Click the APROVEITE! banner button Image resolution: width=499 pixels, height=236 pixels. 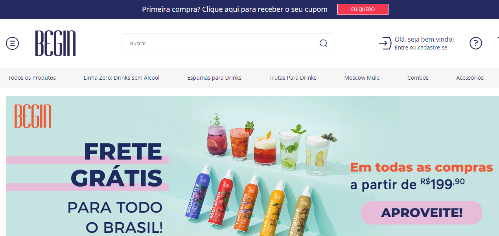pos(422,213)
